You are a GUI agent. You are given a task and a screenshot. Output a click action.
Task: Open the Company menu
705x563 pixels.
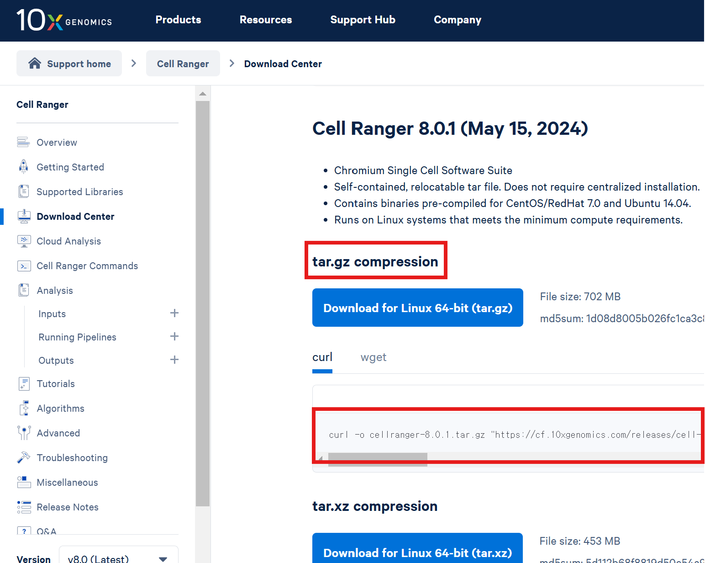[x=457, y=20]
